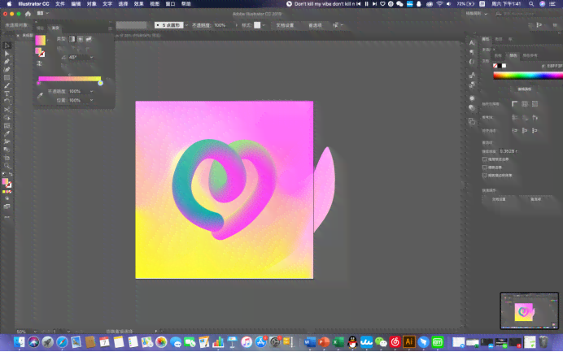
Task: Click 文档设置 under Quick Actions
Action: 499,199
